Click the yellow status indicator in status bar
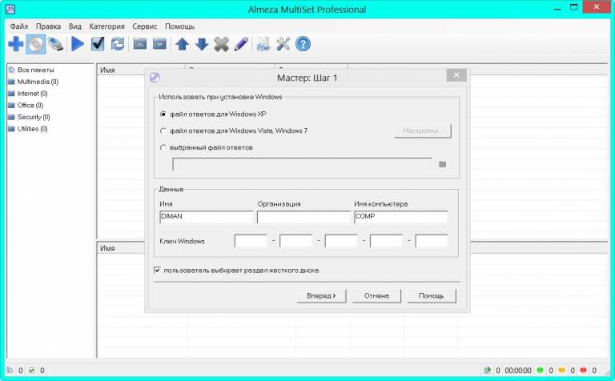The image size is (615, 381). click(x=561, y=370)
